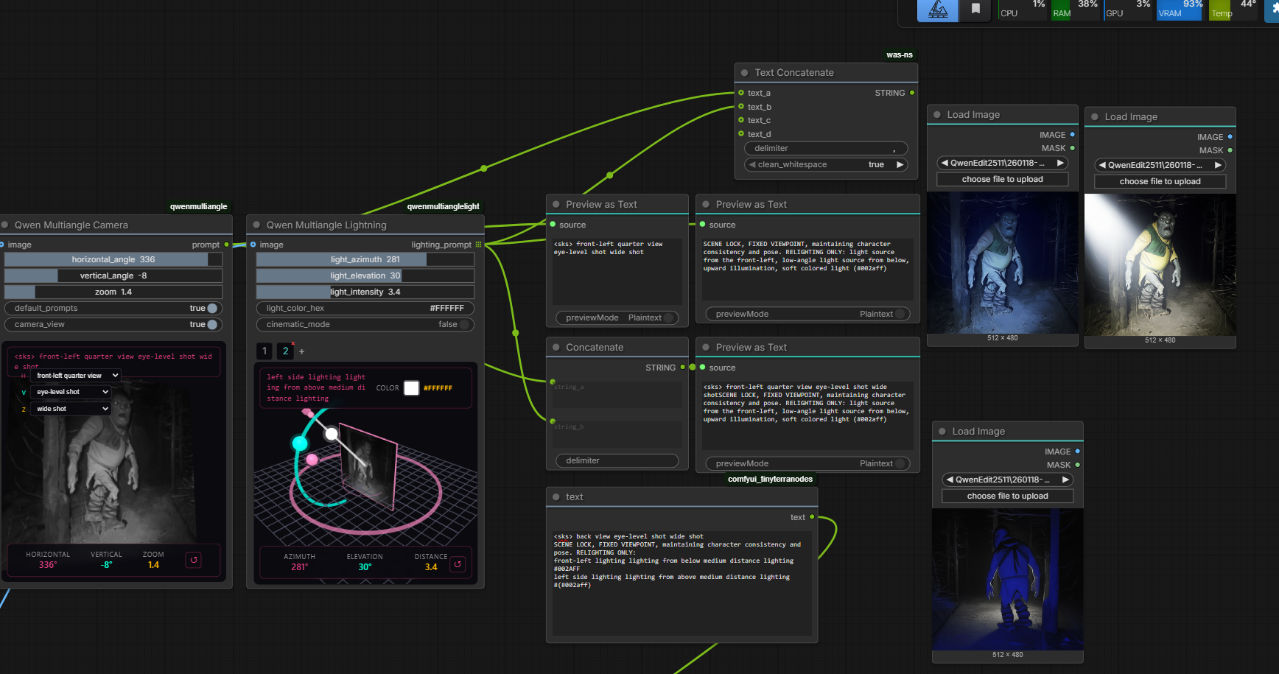Viewport: 1279px width, 674px height.
Task: Click the text_d input port
Action: pos(741,133)
